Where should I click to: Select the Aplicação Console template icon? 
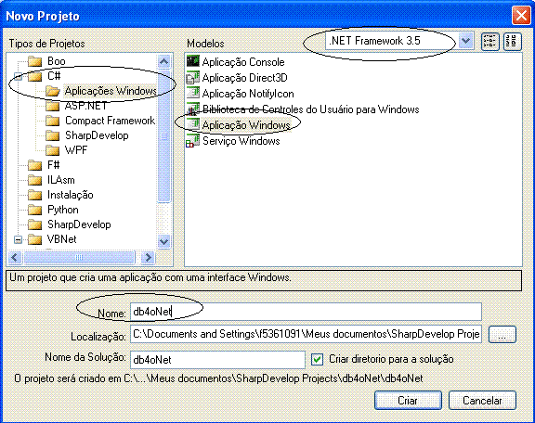pyautogui.click(x=193, y=61)
